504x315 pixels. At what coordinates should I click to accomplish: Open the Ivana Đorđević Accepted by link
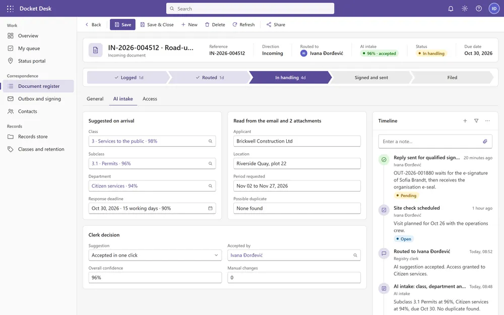246,255
